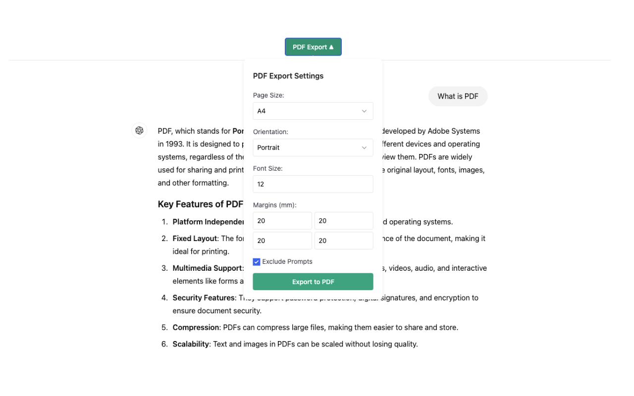Click the Exclude Prompts label text
Screen dimensions: 634x396
[287, 261]
